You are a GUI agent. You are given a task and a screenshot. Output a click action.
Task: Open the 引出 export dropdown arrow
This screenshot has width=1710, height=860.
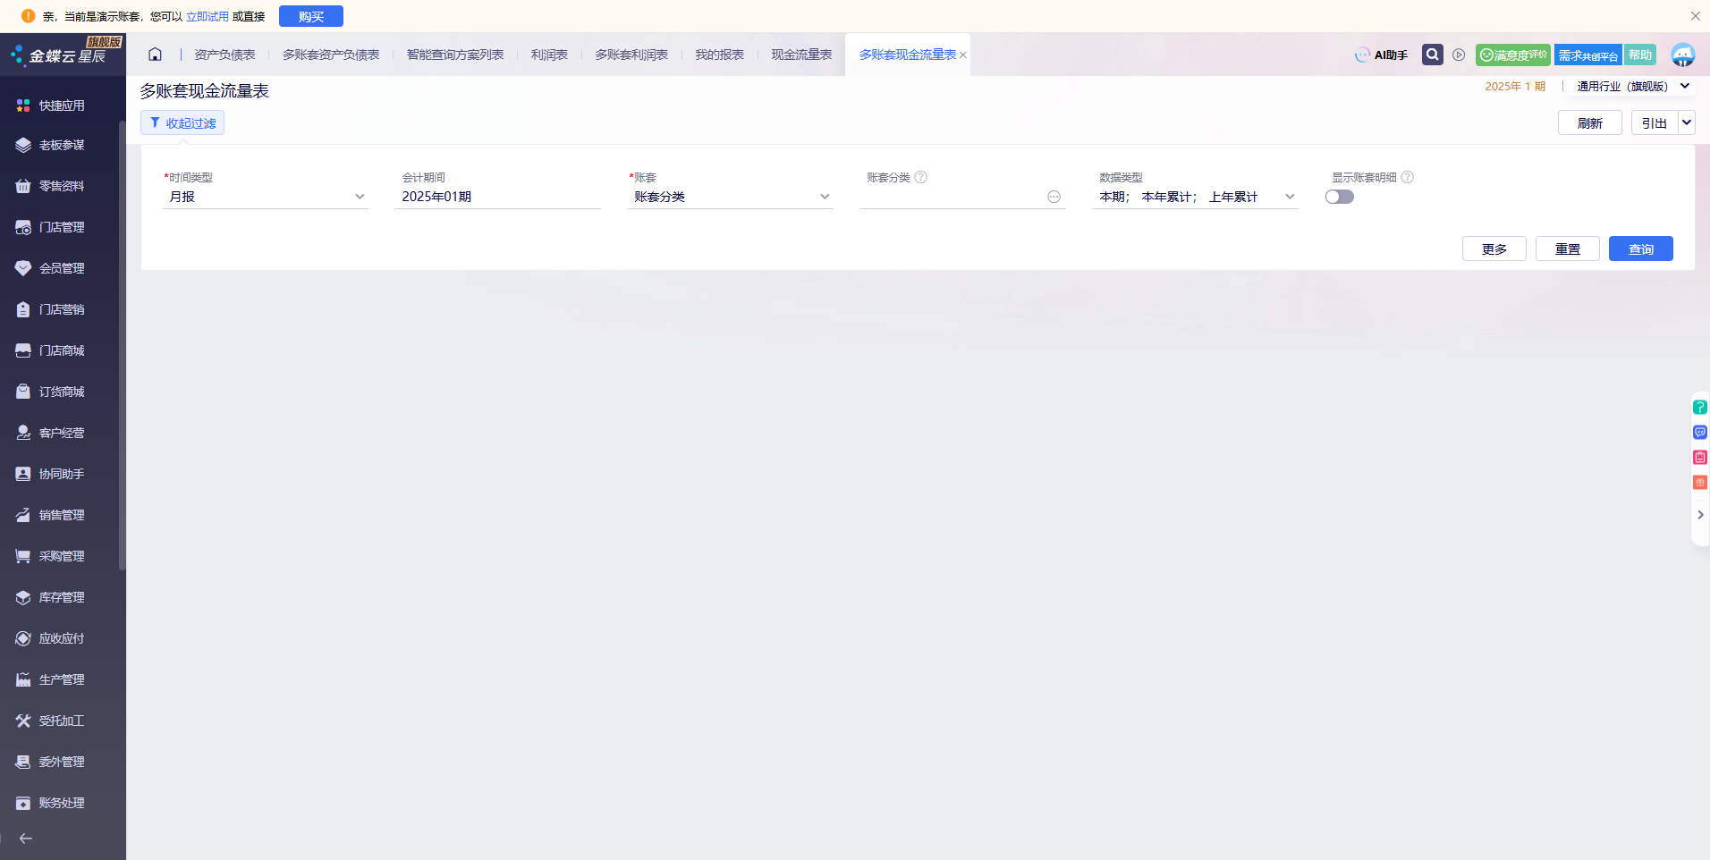click(x=1686, y=123)
